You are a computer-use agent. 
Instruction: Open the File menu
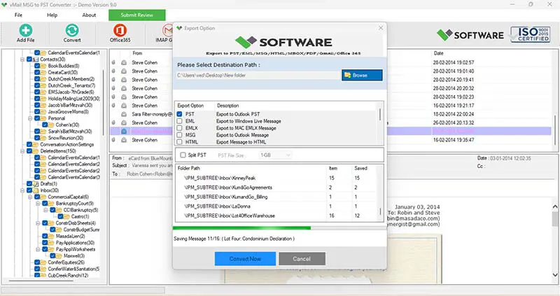18,15
